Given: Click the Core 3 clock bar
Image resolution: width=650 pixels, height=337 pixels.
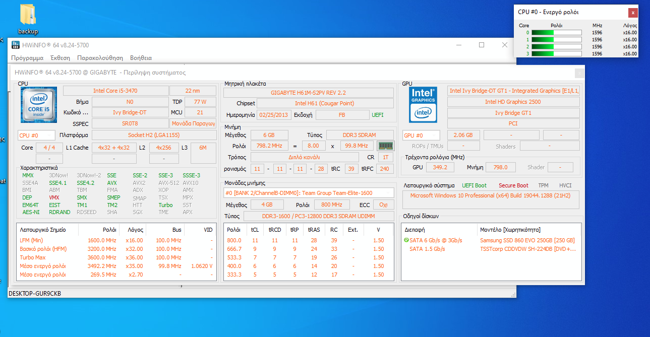Looking at the screenshot, I should pos(557,53).
